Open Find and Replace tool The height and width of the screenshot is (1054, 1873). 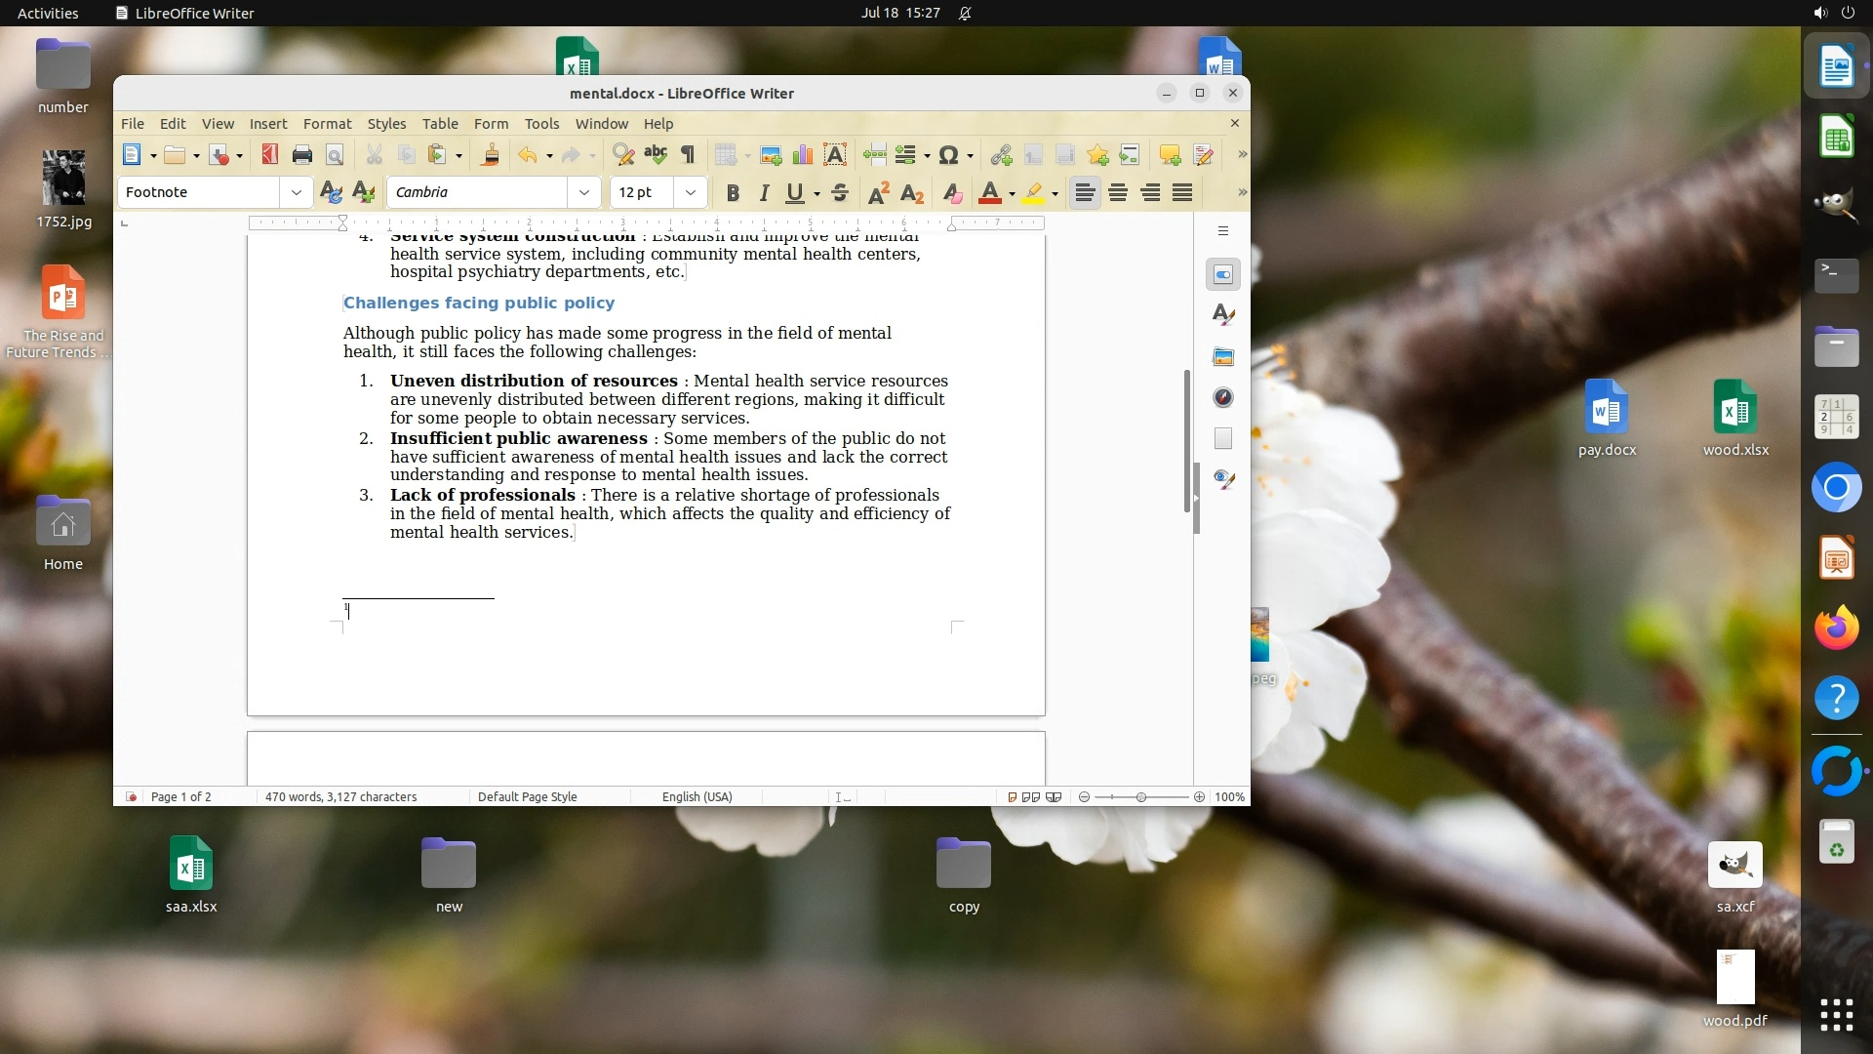[x=623, y=155]
